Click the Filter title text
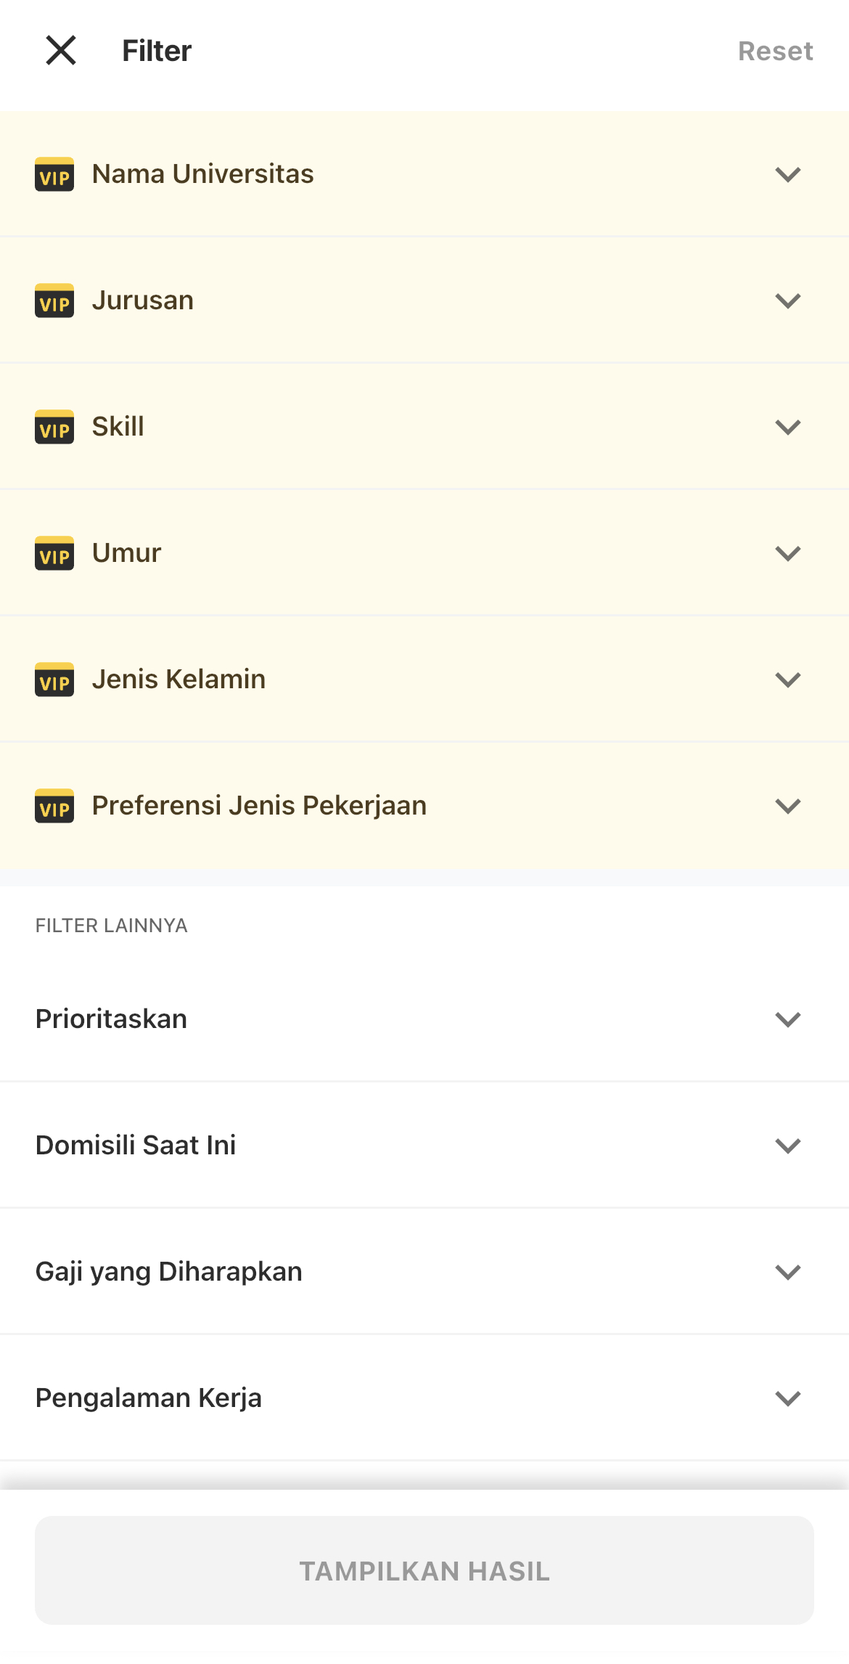 click(157, 52)
